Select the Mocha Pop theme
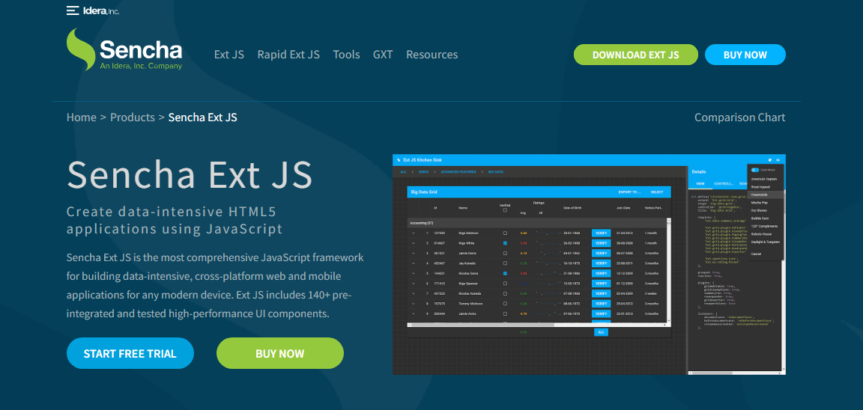The image size is (863, 410). [x=764, y=203]
